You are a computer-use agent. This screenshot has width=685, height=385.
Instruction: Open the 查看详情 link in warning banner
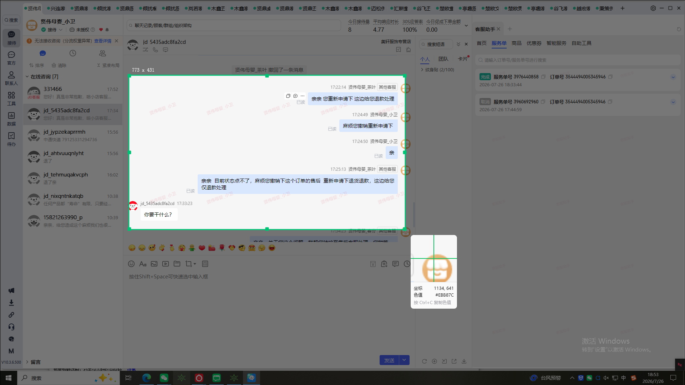(103, 41)
